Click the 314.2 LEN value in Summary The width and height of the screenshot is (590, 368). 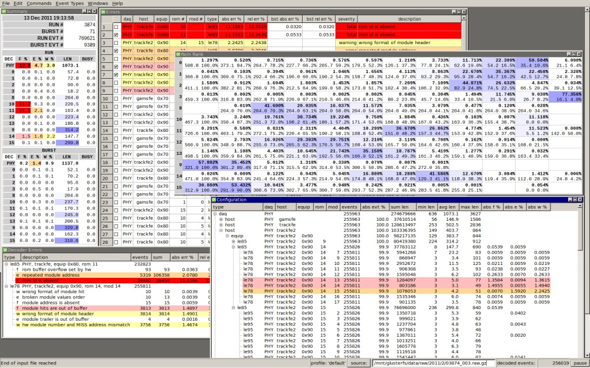tap(67, 130)
